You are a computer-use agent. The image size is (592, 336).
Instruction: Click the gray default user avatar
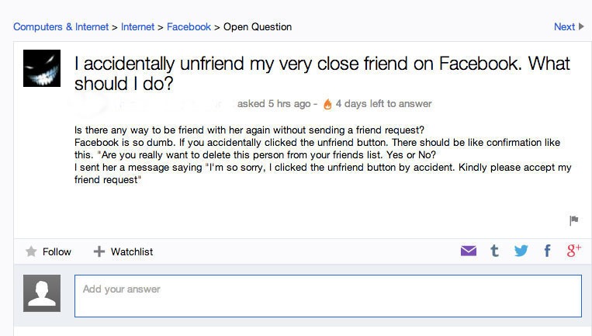(42, 293)
